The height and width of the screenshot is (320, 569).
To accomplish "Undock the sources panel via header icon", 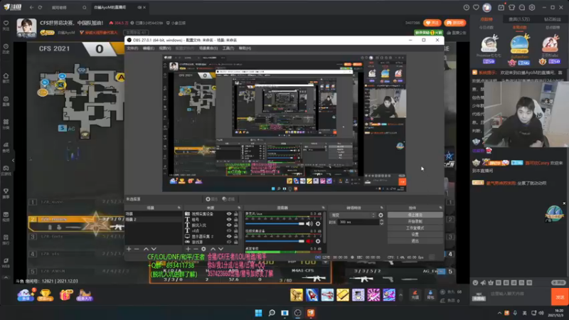I will coord(239,208).
